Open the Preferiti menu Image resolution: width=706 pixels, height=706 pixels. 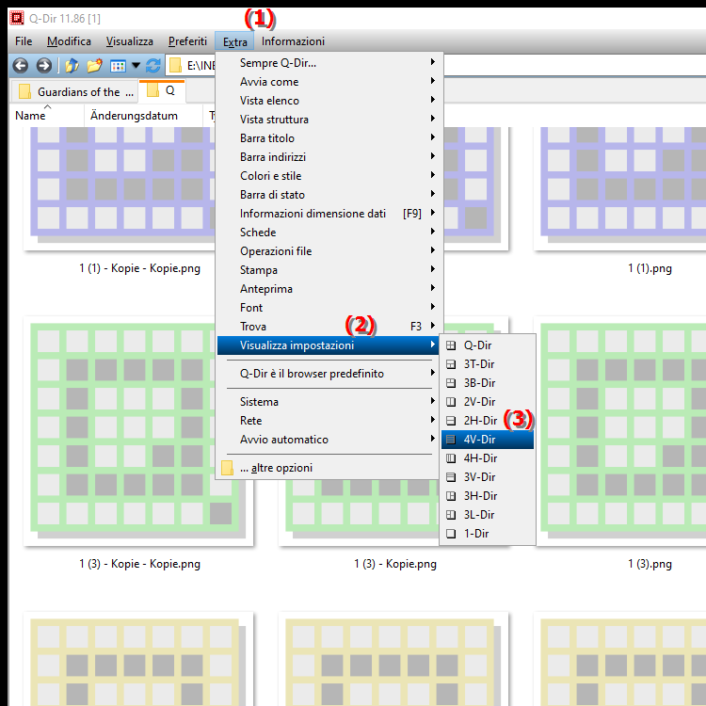click(187, 41)
